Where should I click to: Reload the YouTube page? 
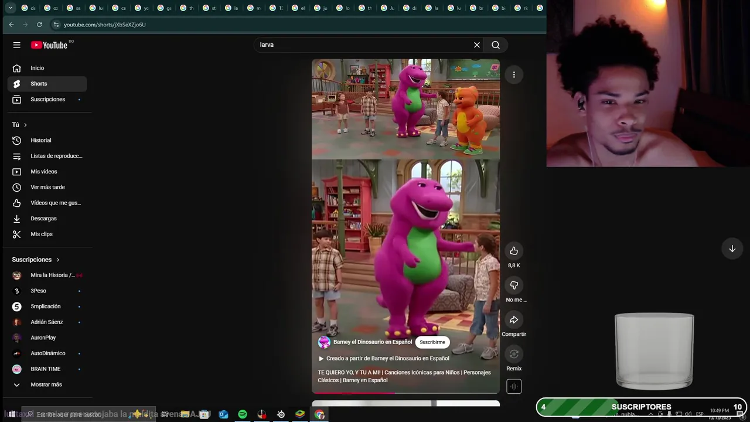(x=39, y=25)
